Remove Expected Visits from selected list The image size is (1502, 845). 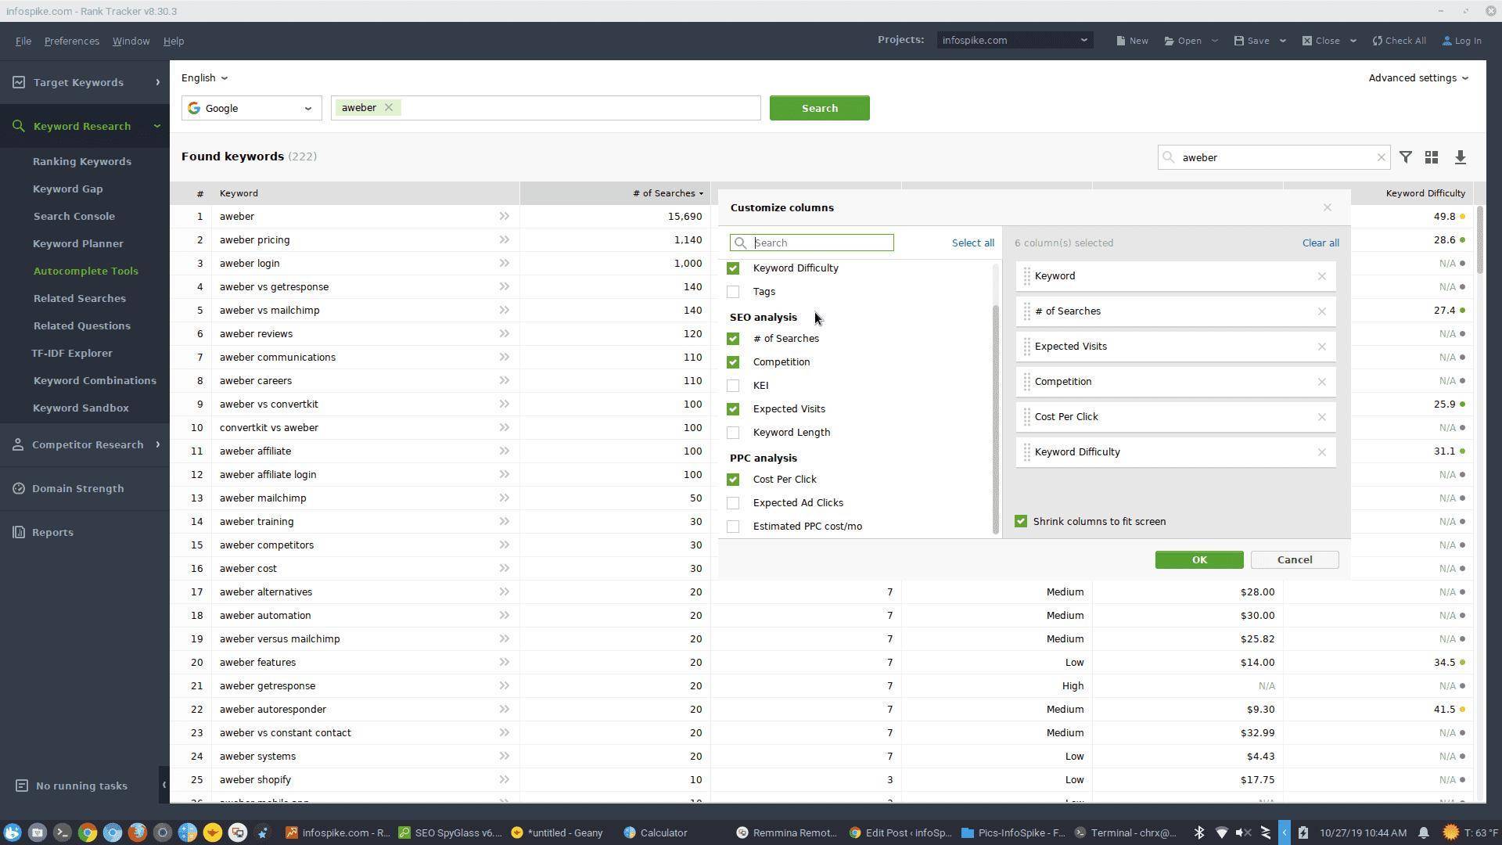[1321, 347]
